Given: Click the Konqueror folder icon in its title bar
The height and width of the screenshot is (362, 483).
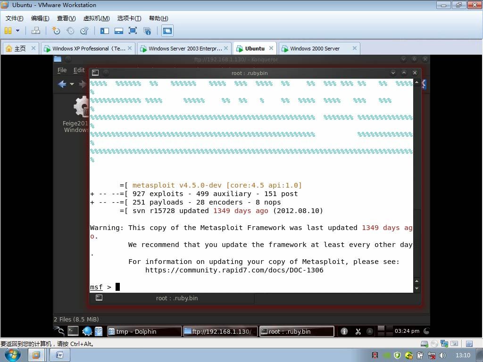Looking at the screenshot, I should [58, 59].
